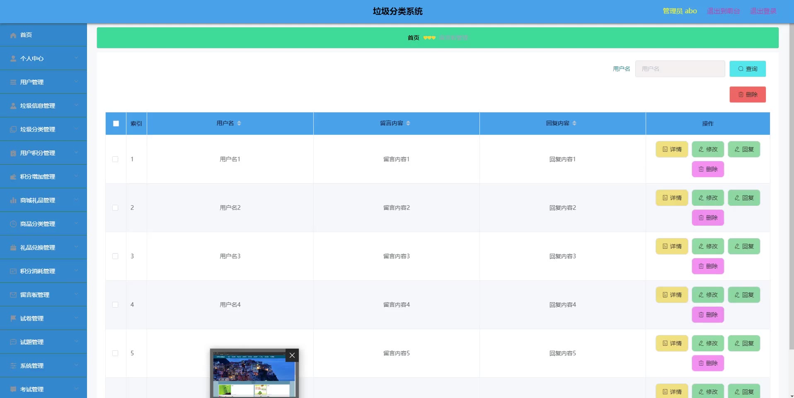794x398 pixels.
Task: Delete the 用户名4 row with pink 删除
Action: [x=708, y=315]
